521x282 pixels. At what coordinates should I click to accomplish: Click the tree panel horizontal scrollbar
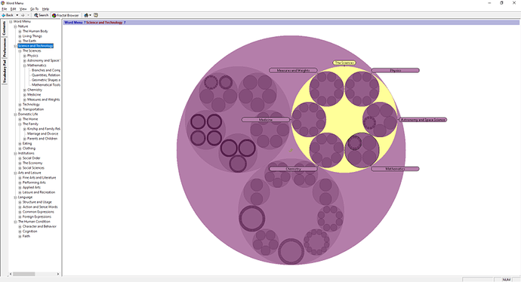(x=35, y=274)
